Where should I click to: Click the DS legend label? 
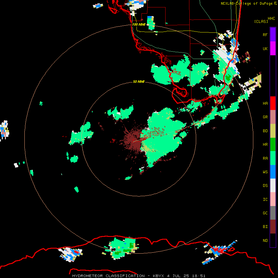265,185
